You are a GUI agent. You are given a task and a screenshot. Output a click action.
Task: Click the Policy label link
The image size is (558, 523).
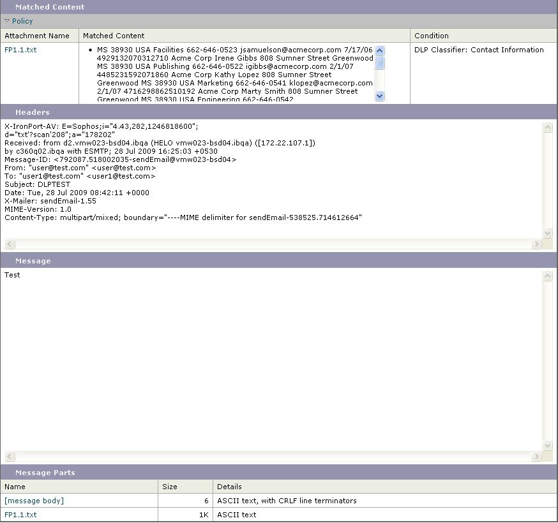22,21
